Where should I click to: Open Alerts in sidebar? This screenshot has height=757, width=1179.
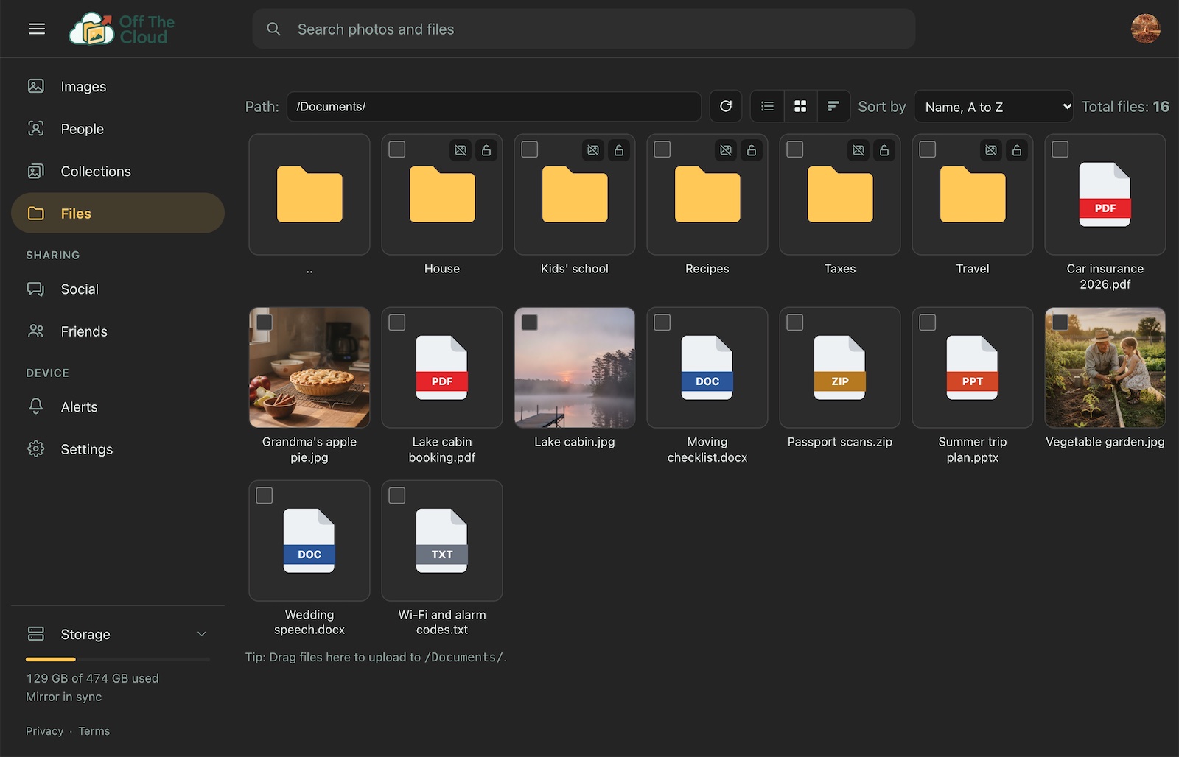pyautogui.click(x=118, y=406)
